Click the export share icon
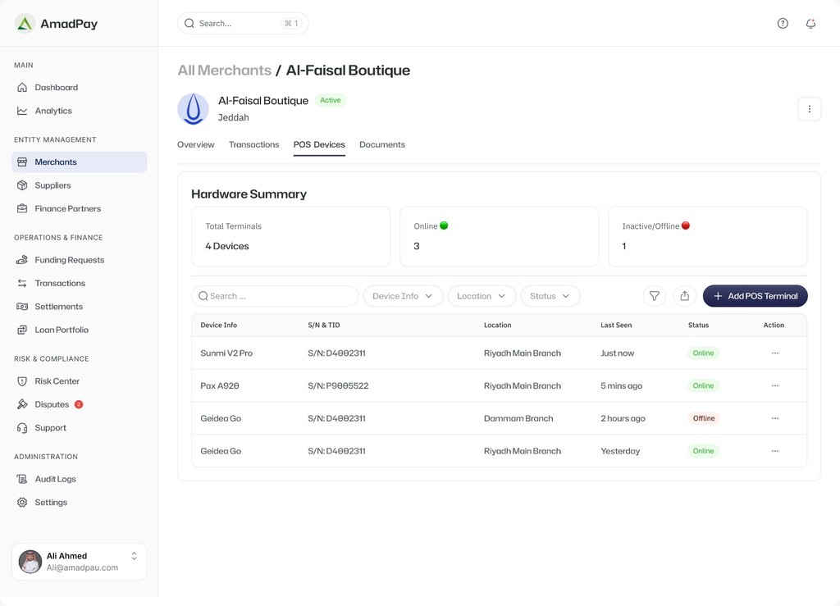The image size is (840, 606). point(684,296)
